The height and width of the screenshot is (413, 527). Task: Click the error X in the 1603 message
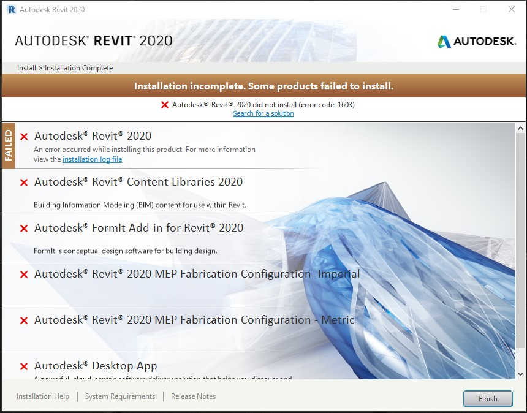tap(164, 105)
